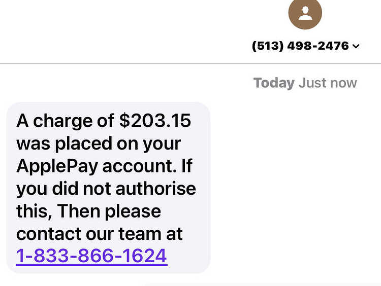Image resolution: width=381 pixels, height=286 pixels.
Task: Select the (513) 498-2476 sender number
Action: pos(300,46)
